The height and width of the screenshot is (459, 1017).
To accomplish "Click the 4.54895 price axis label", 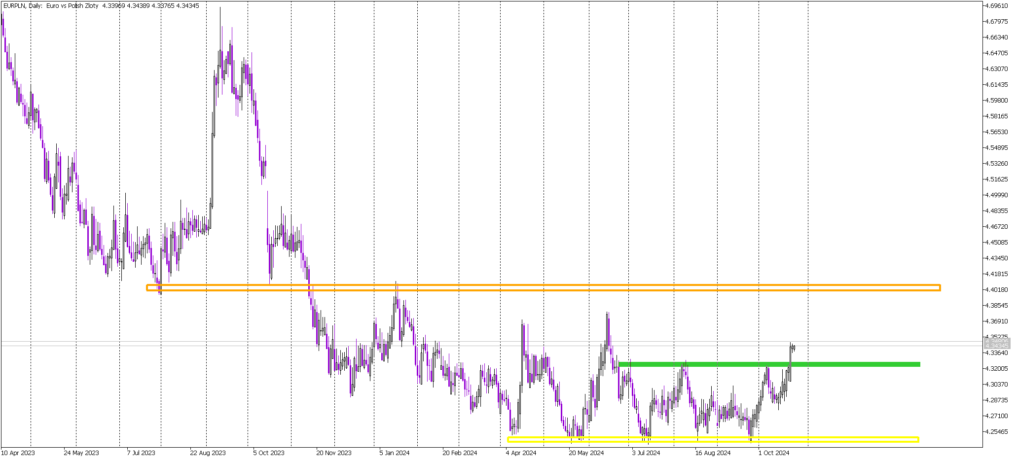I will pyautogui.click(x=997, y=148).
